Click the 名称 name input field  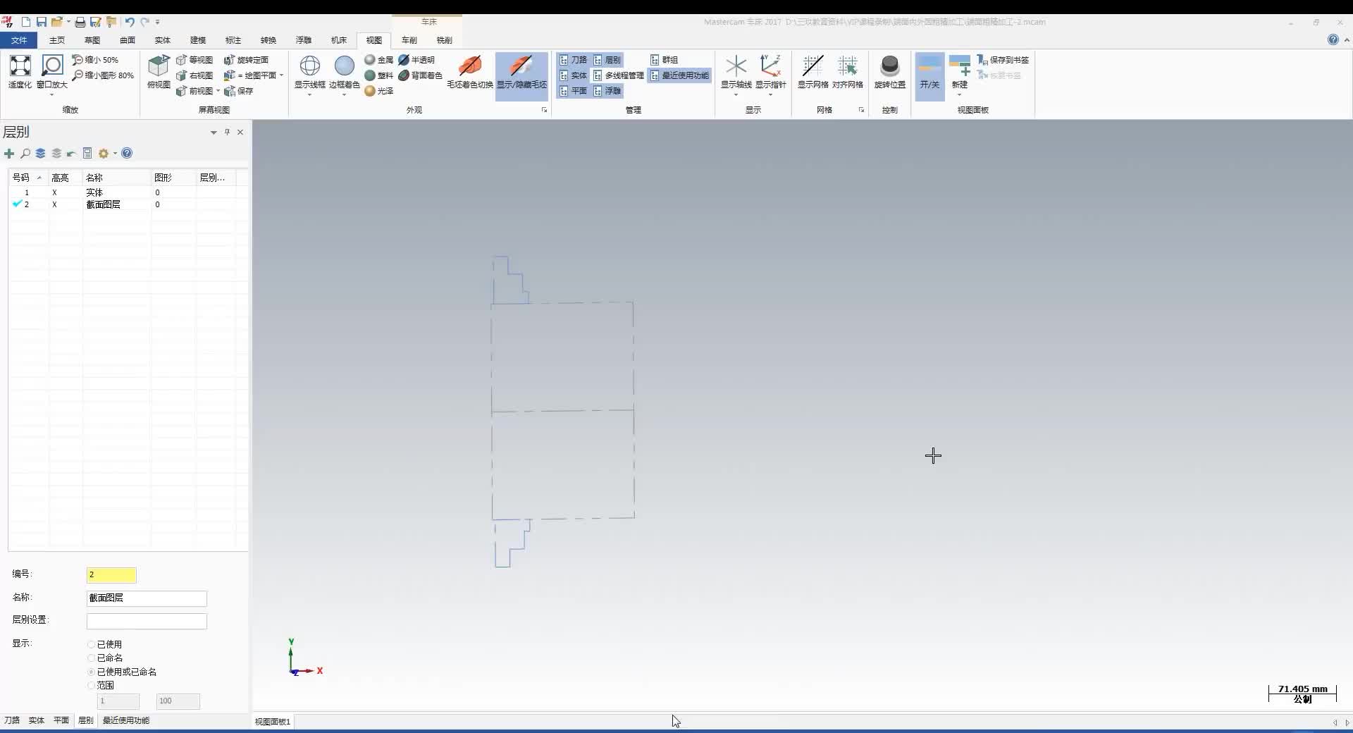(147, 598)
